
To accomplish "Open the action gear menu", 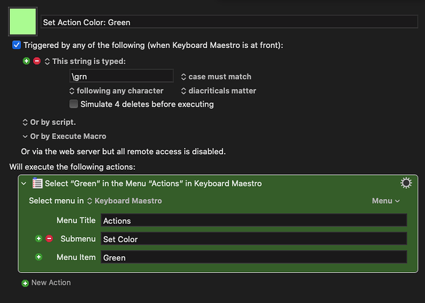I will pos(406,183).
